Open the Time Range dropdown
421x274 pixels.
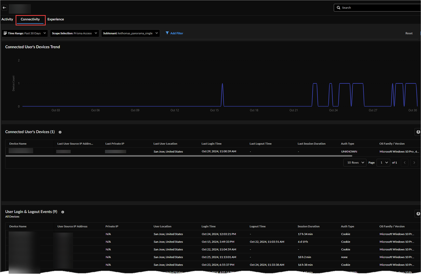(x=25, y=33)
